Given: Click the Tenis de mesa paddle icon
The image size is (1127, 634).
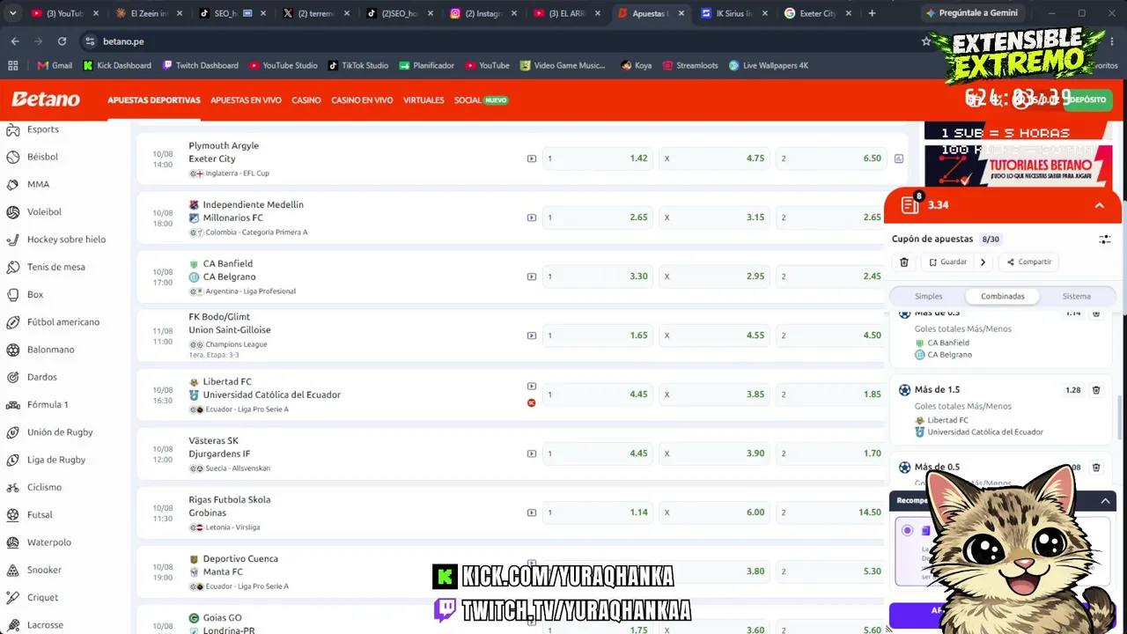Looking at the screenshot, I should click(12, 267).
